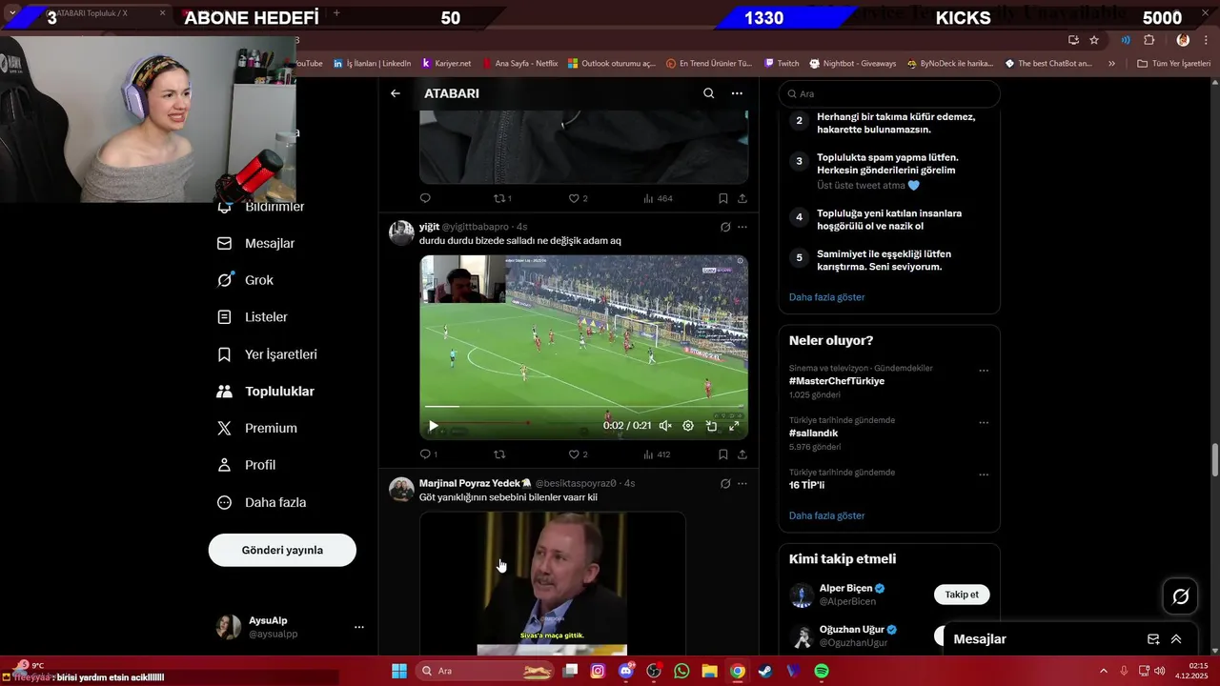Bookmark yiğit's post

point(722,454)
